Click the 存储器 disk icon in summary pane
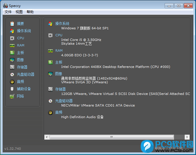Screen dimensions: 196x155 click(50, 89)
